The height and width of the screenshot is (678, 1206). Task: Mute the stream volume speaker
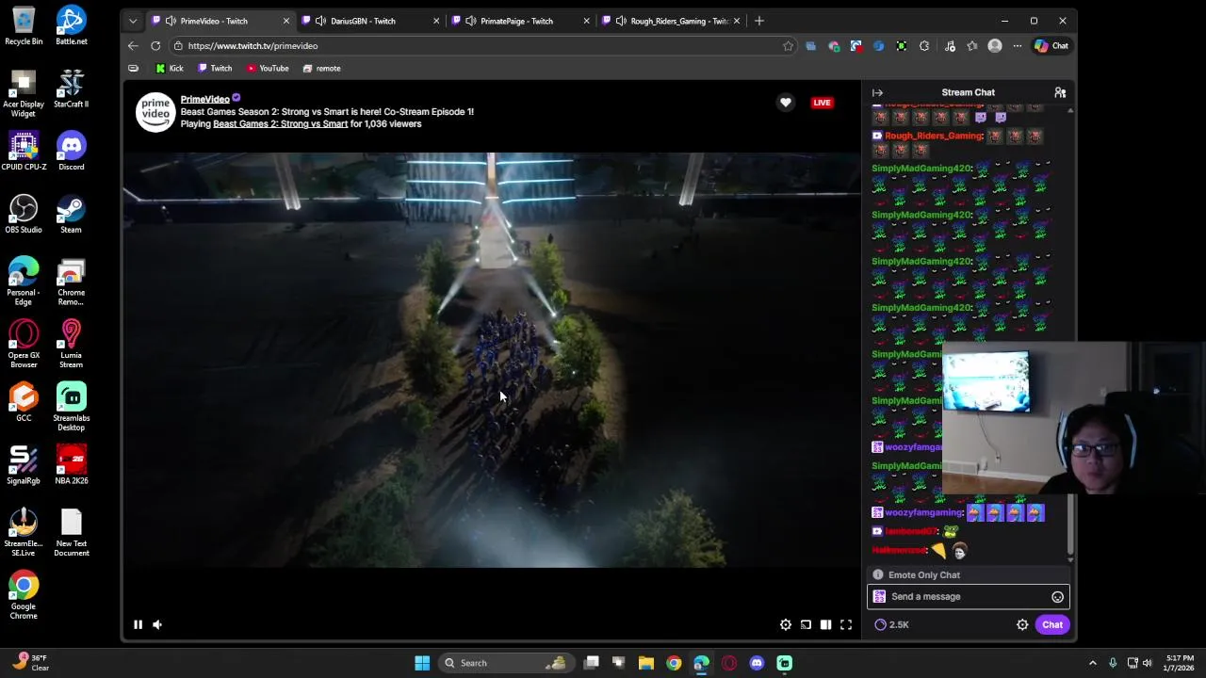click(157, 624)
